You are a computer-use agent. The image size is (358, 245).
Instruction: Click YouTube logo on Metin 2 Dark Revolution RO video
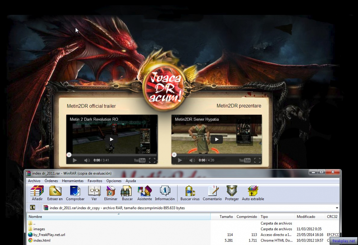[x=140, y=160]
